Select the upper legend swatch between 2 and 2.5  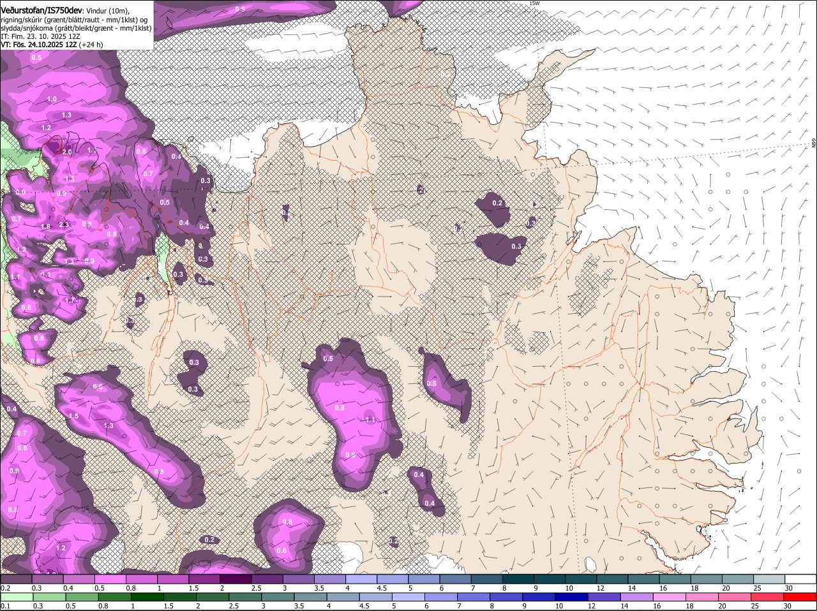pyautogui.click(x=236, y=578)
